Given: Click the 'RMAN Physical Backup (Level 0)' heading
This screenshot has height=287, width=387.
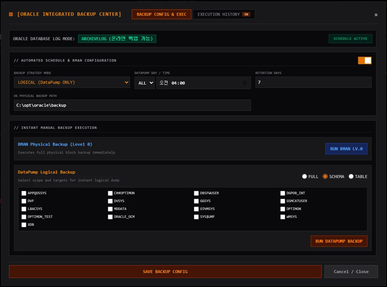Looking at the screenshot, I should click(x=55, y=144).
